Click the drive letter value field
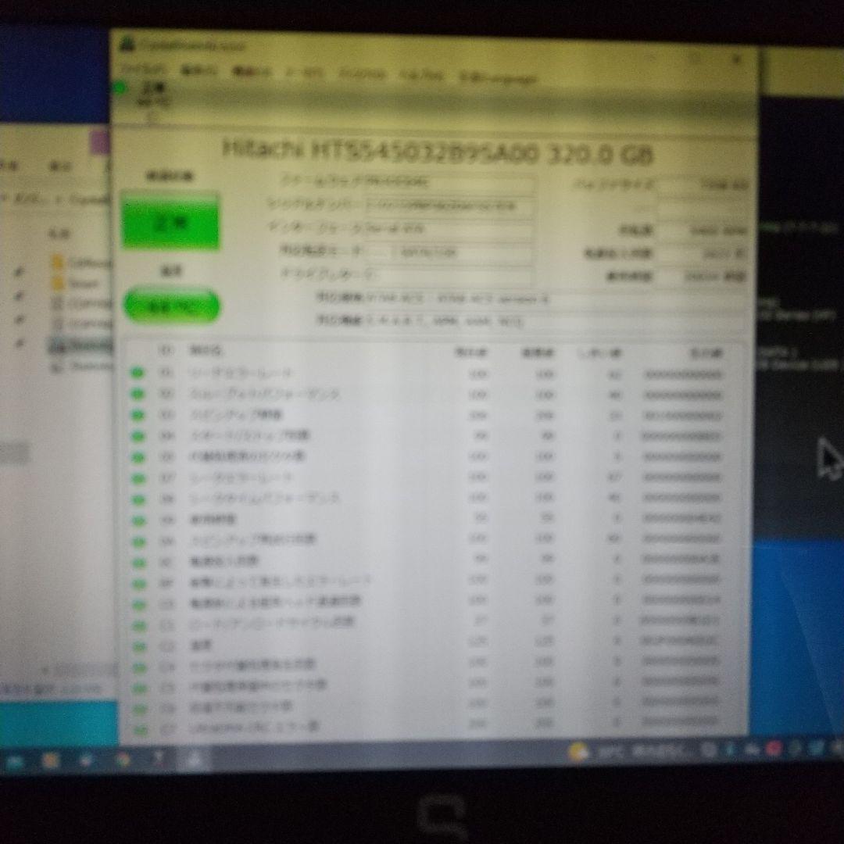Image resolution: width=844 pixels, height=844 pixels. point(449,274)
